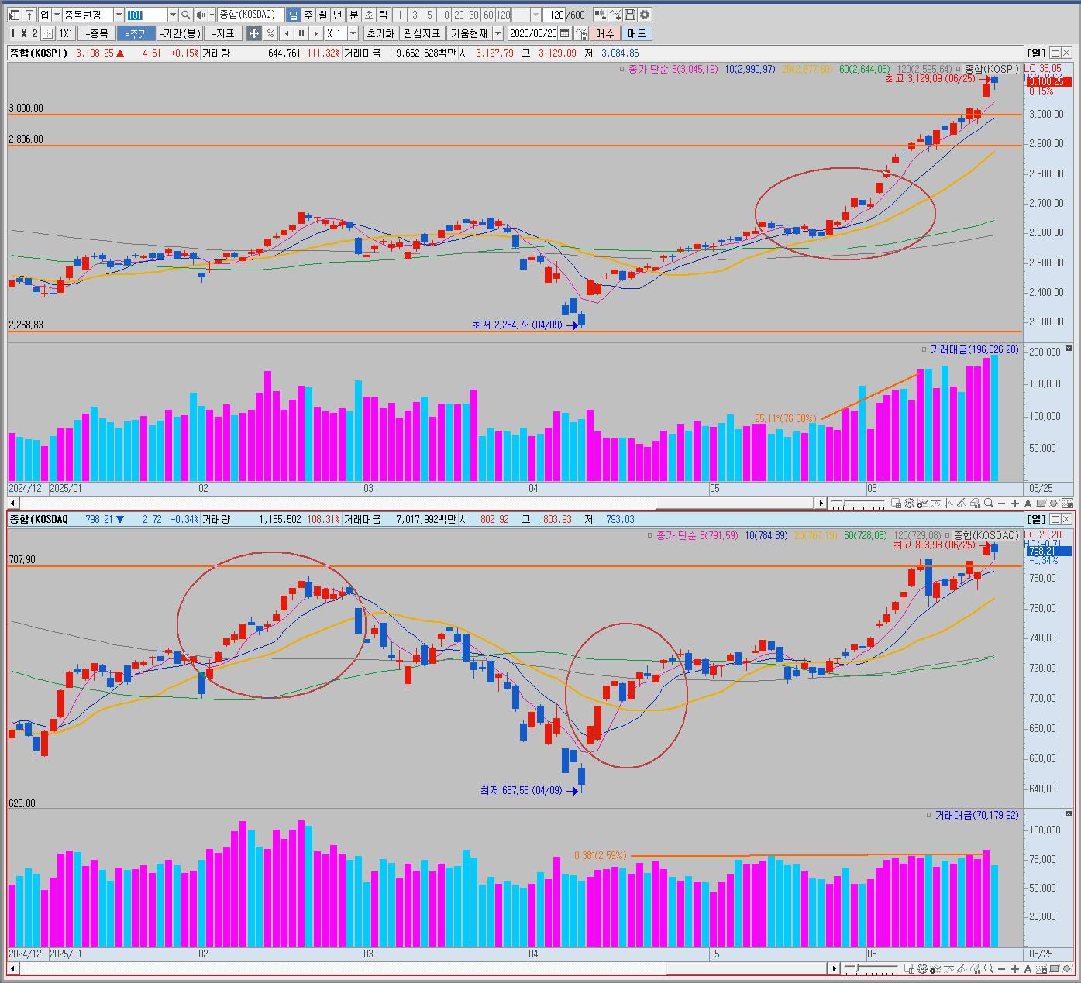Open the chart settings gear in top toolbar
The image size is (1081, 983).
[645, 15]
